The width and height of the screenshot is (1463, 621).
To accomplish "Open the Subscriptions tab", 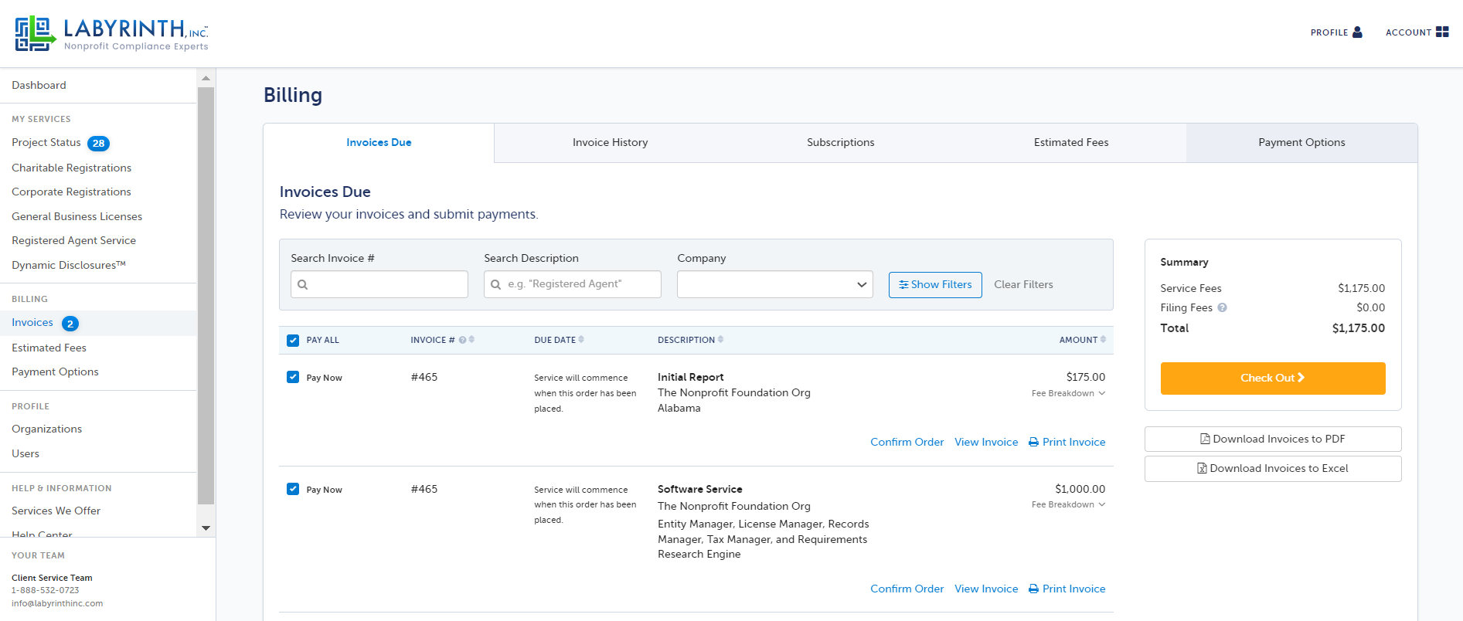I will (841, 143).
